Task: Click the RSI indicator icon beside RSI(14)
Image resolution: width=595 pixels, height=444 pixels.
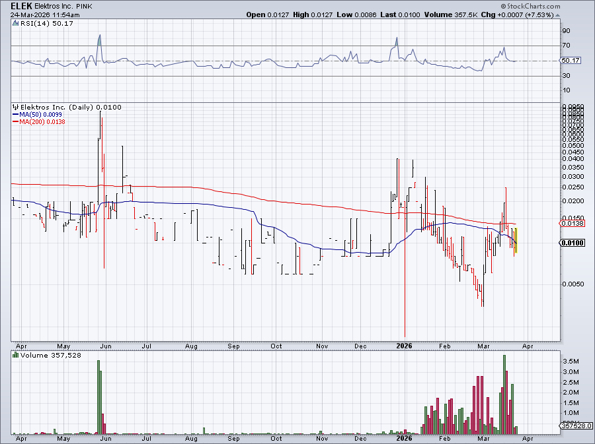Action: coord(16,23)
